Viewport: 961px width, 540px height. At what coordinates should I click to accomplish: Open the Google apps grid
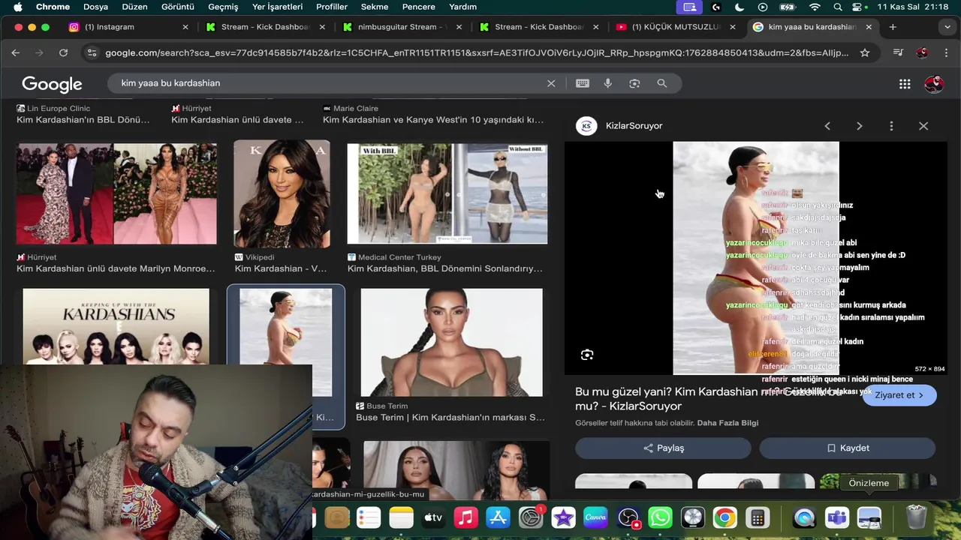click(905, 84)
